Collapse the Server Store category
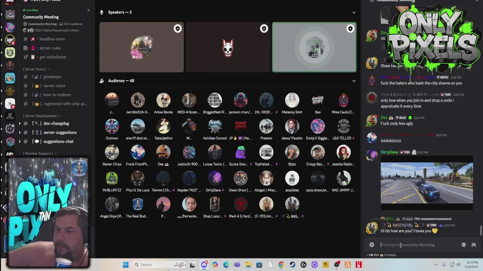 (x=37, y=69)
